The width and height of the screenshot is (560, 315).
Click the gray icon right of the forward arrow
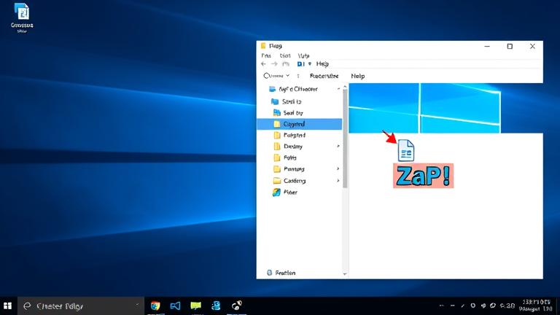286,64
